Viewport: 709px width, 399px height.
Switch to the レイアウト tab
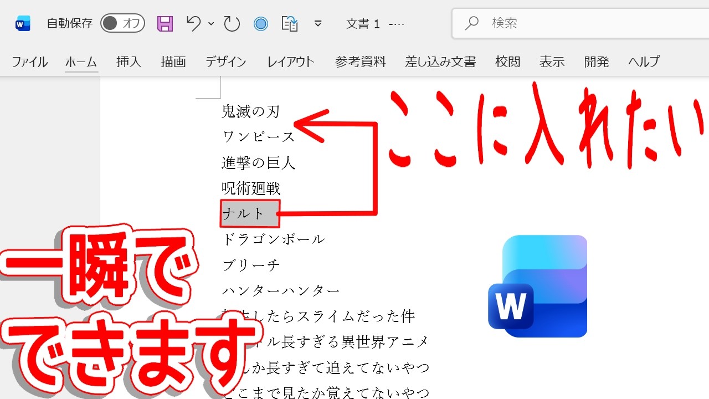tap(291, 62)
